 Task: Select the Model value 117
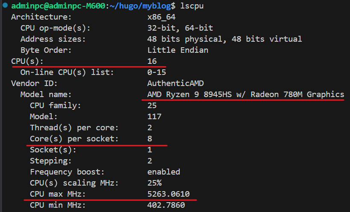click(x=154, y=117)
